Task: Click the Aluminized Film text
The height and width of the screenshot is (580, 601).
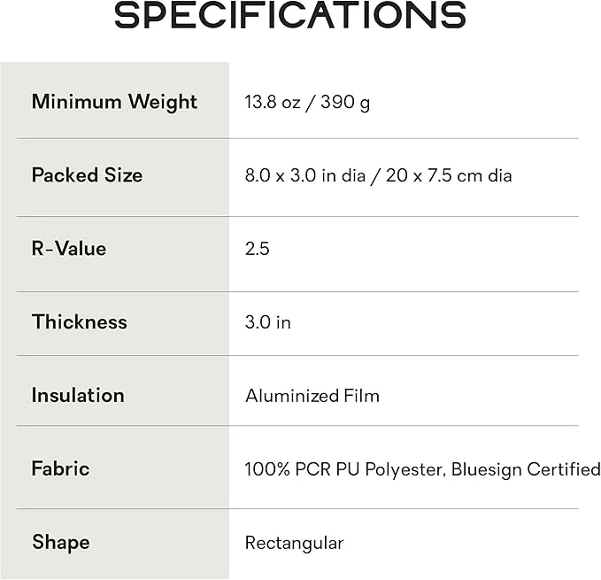Action: (x=312, y=396)
